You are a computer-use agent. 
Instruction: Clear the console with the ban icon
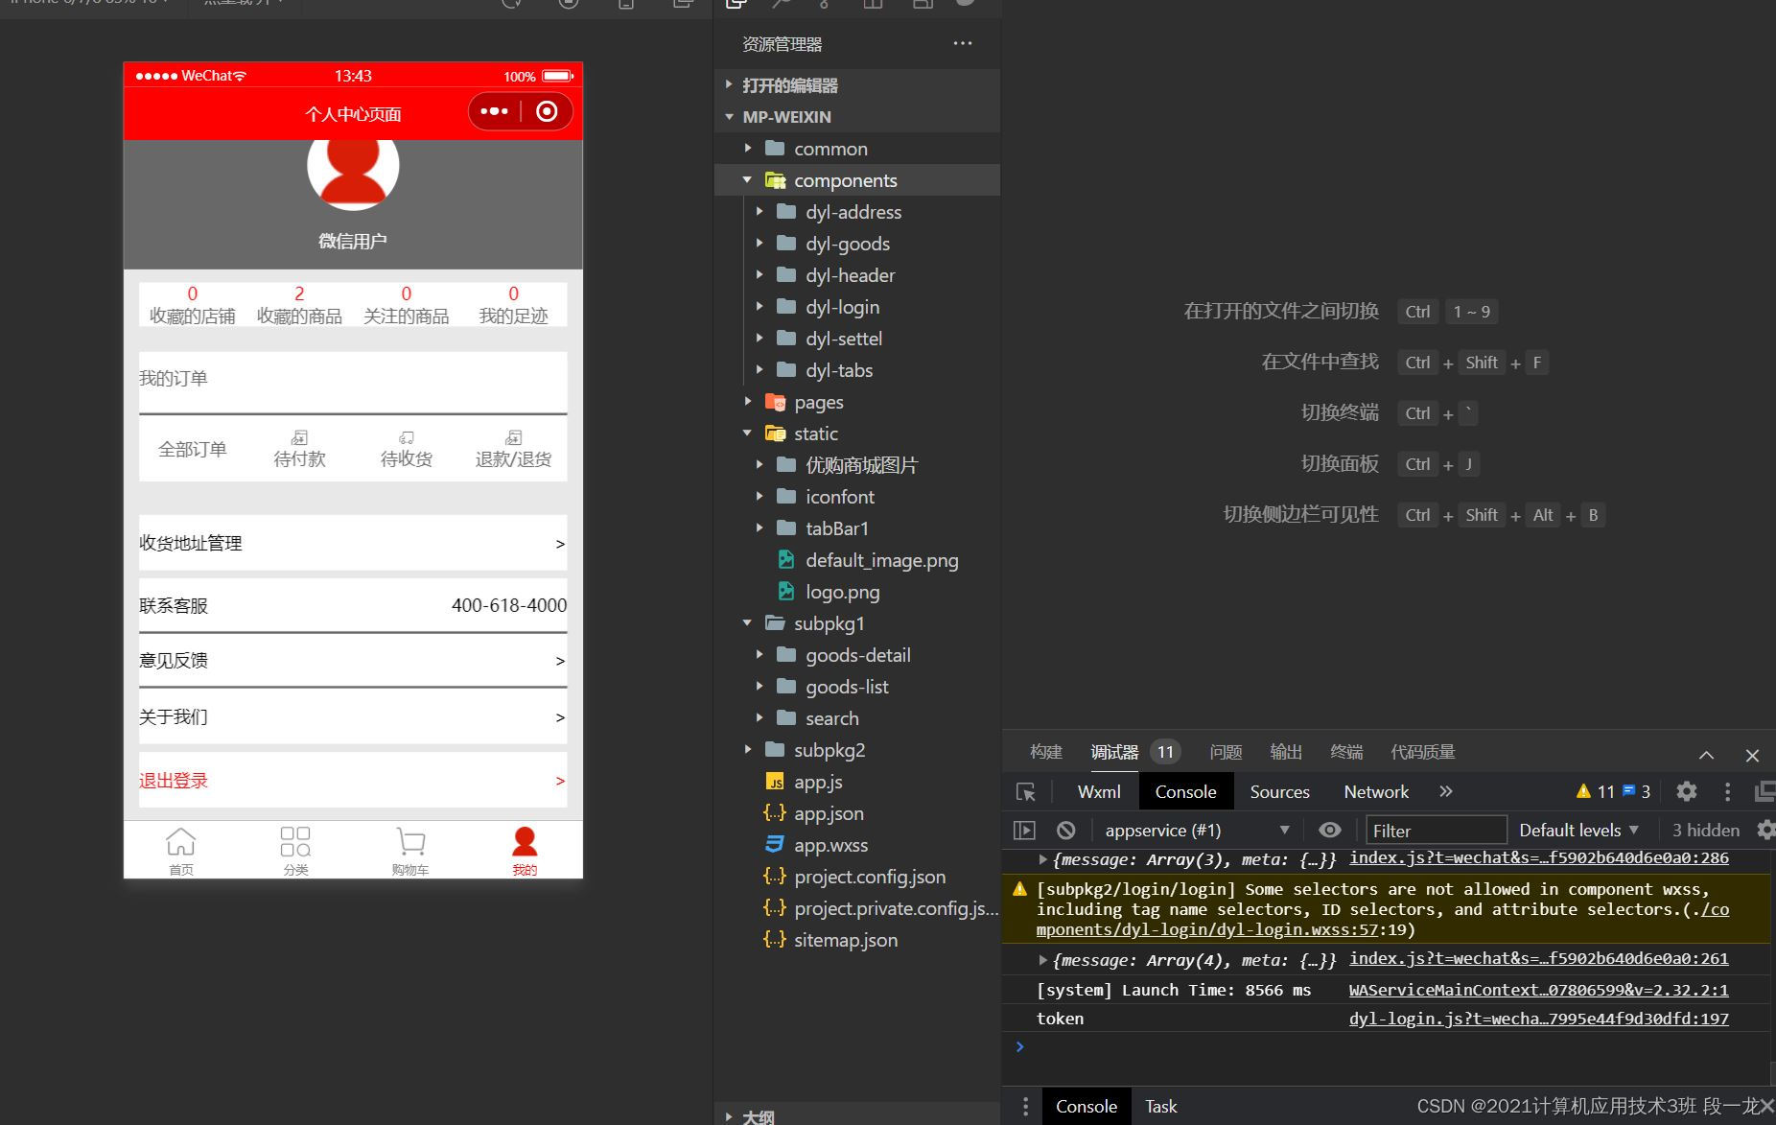pos(1065,830)
